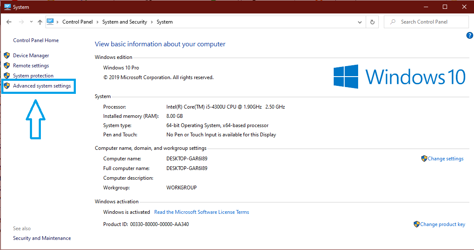Click the processor value Intel Core i5-4300U

[x=225, y=107]
